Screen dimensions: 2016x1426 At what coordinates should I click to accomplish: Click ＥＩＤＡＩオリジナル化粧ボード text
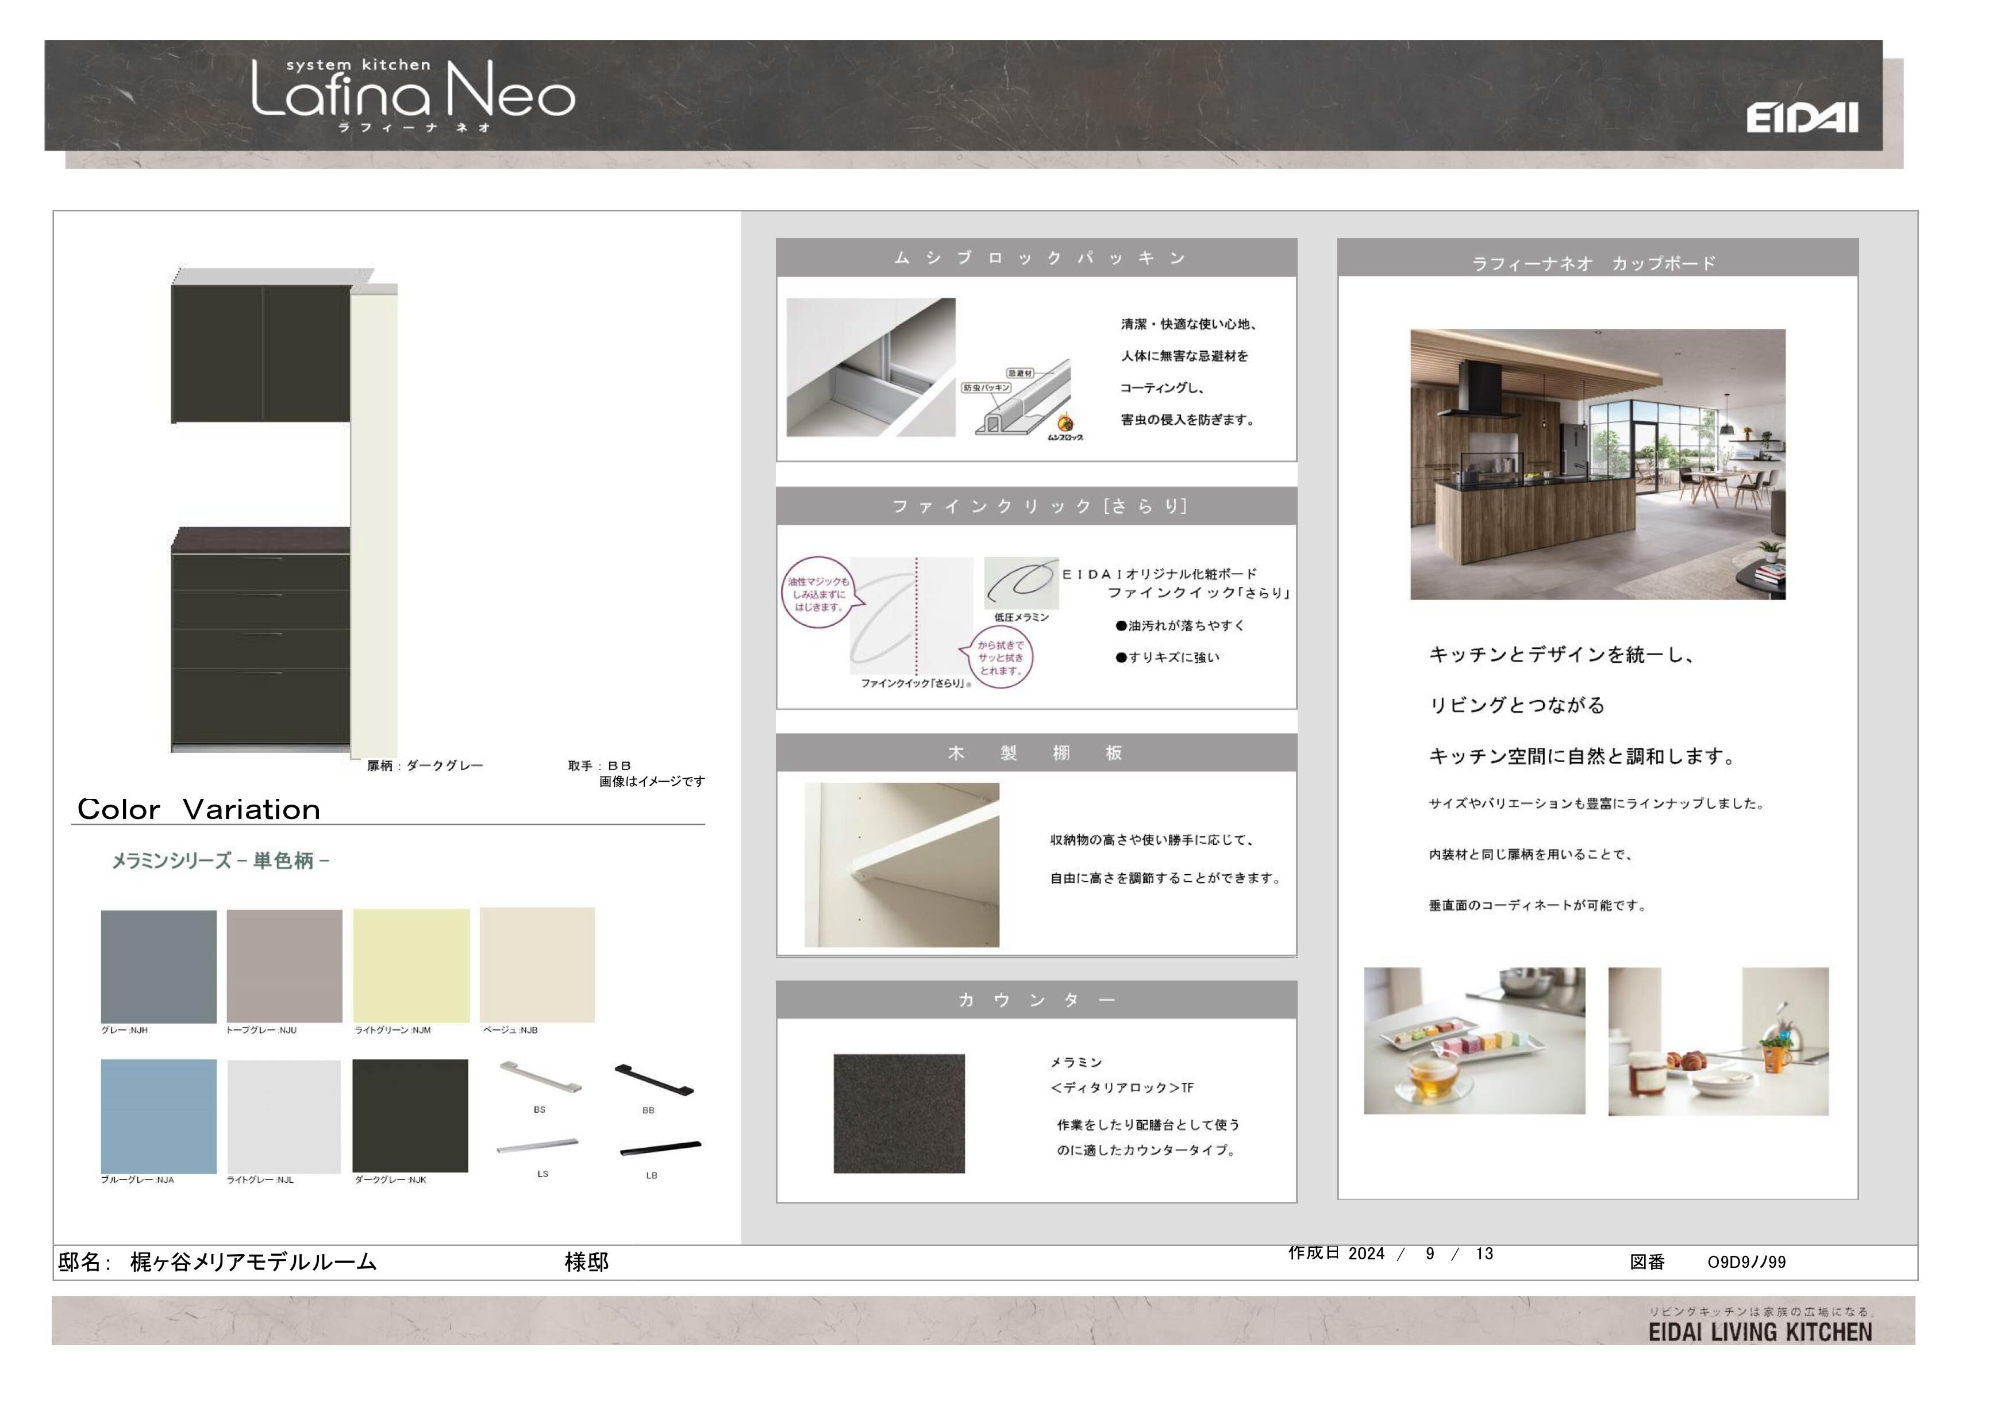1159,574
